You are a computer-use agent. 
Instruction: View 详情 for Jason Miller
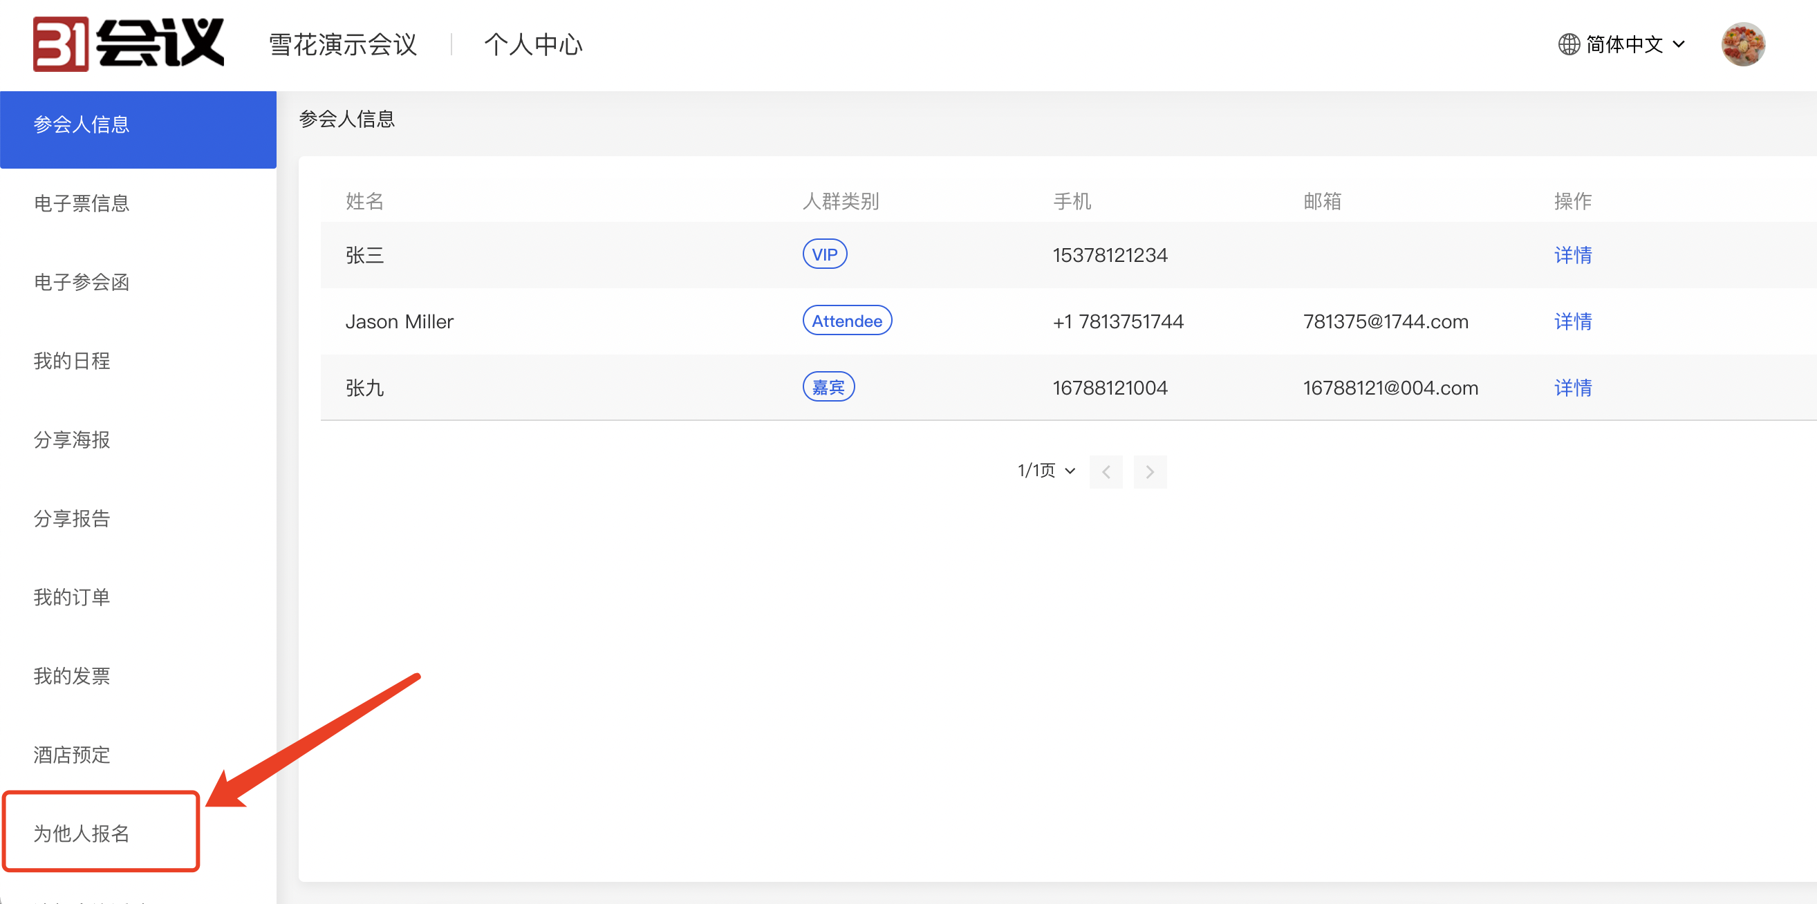point(1572,321)
